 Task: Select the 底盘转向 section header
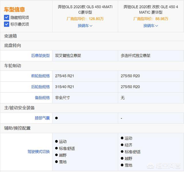(x=92, y=46)
